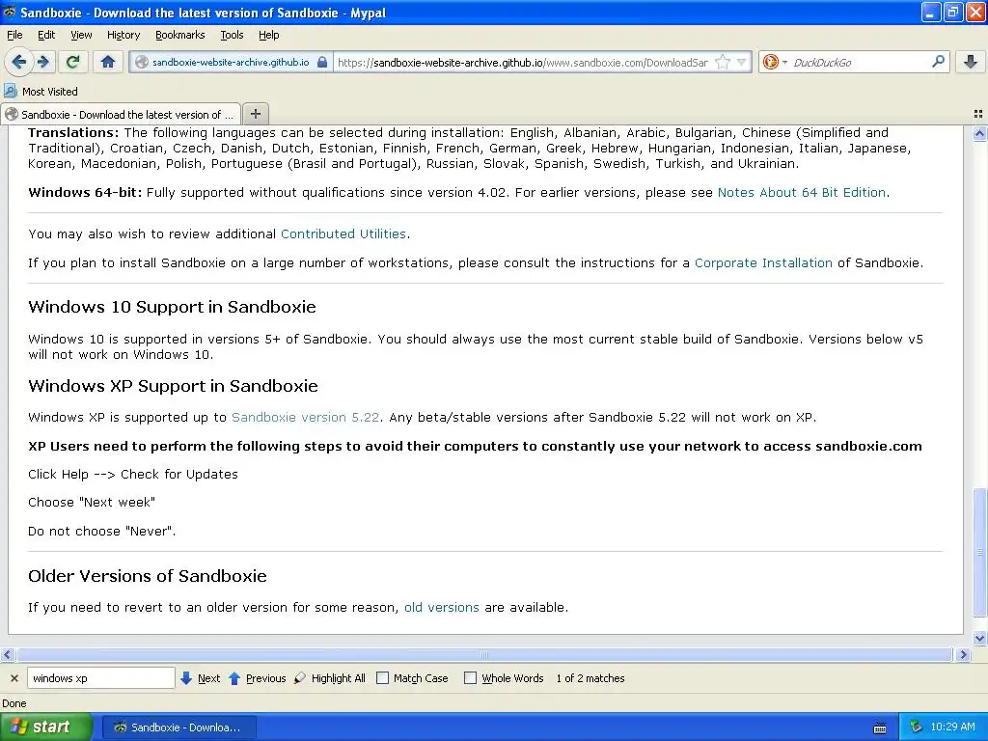This screenshot has width=988, height=741.
Task: Click the '1 of 2 matches' status text
Action: (x=590, y=678)
